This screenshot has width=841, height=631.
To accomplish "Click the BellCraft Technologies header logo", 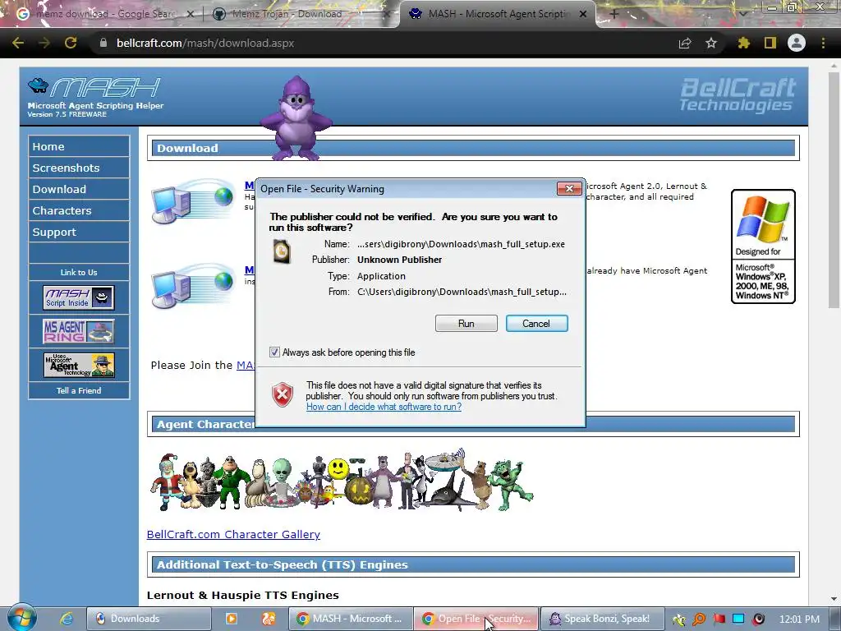I will pos(738,95).
